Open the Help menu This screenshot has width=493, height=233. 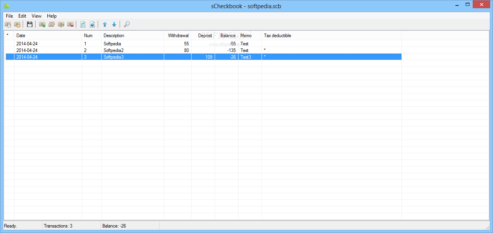tap(52, 16)
